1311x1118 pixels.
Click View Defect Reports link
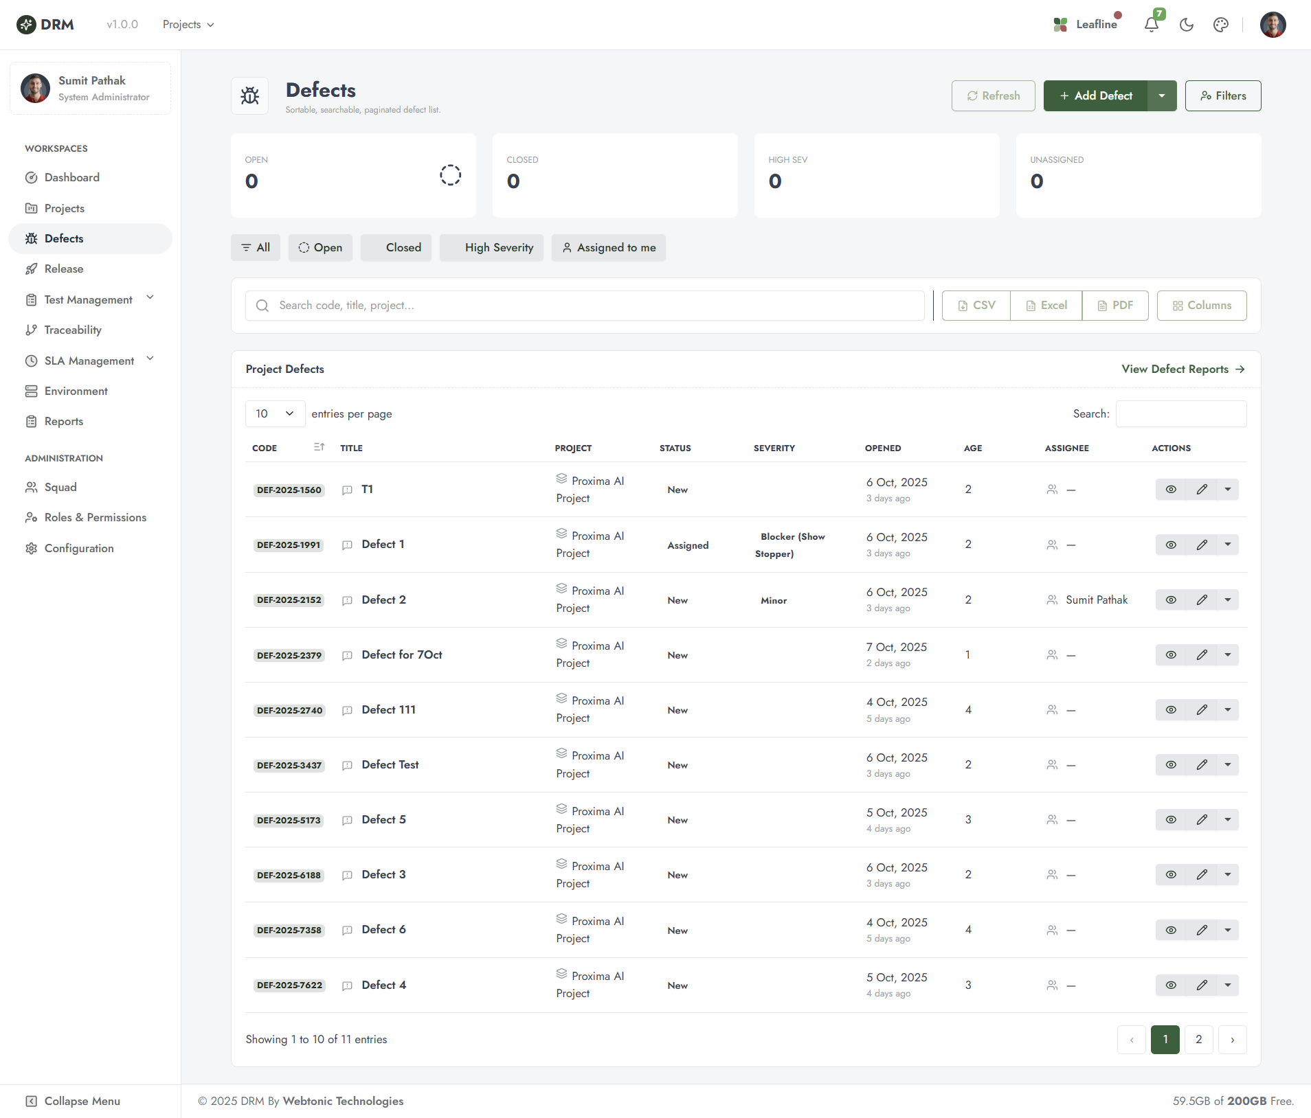click(x=1182, y=369)
